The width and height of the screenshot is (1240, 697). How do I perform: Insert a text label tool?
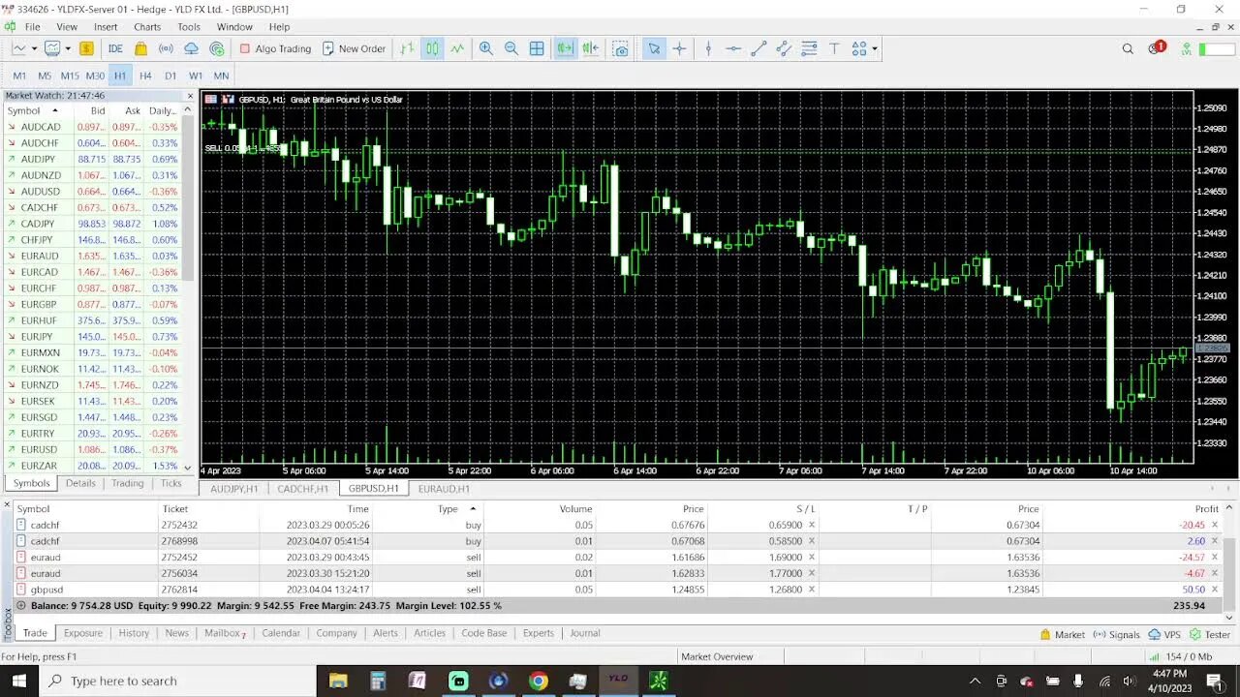click(x=834, y=48)
